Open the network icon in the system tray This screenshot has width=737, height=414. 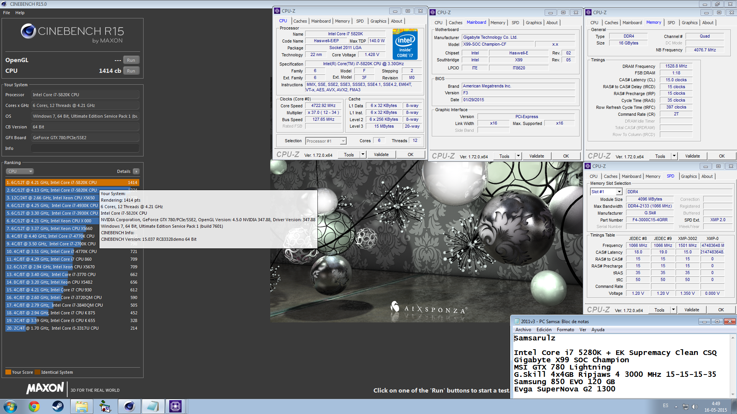click(685, 407)
